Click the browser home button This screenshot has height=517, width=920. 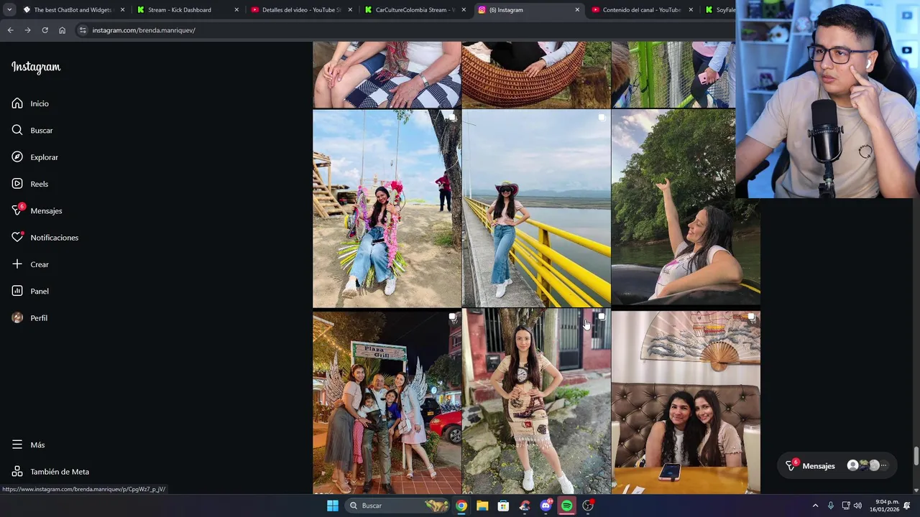63,30
